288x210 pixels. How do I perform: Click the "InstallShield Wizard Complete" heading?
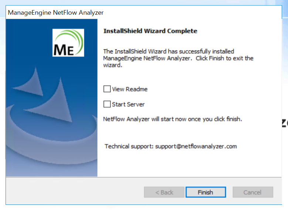coord(150,31)
